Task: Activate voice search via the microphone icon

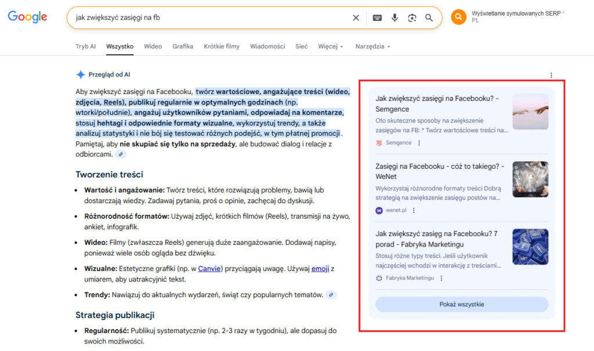Action: (395, 17)
